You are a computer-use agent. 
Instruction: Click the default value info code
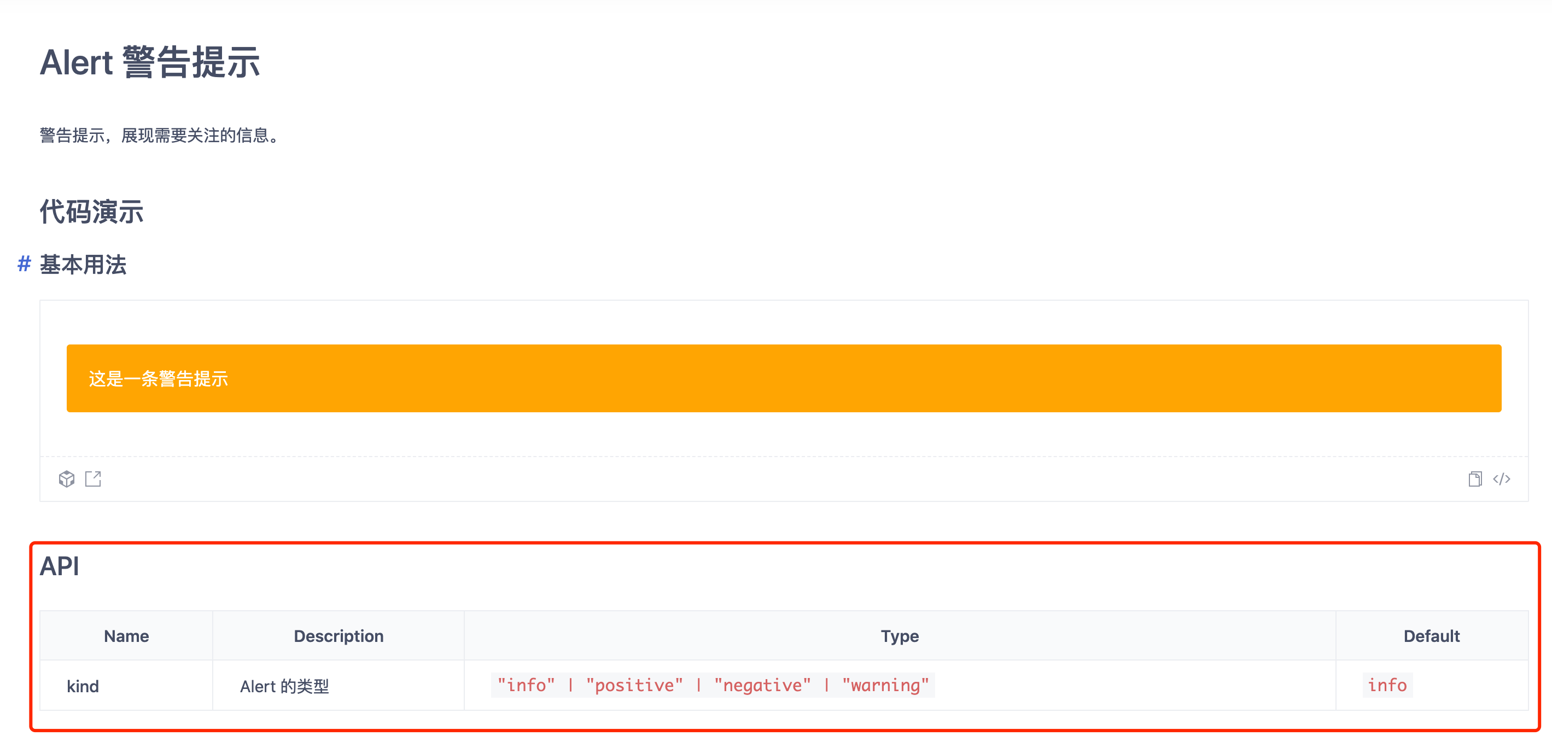(x=1387, y=685)
